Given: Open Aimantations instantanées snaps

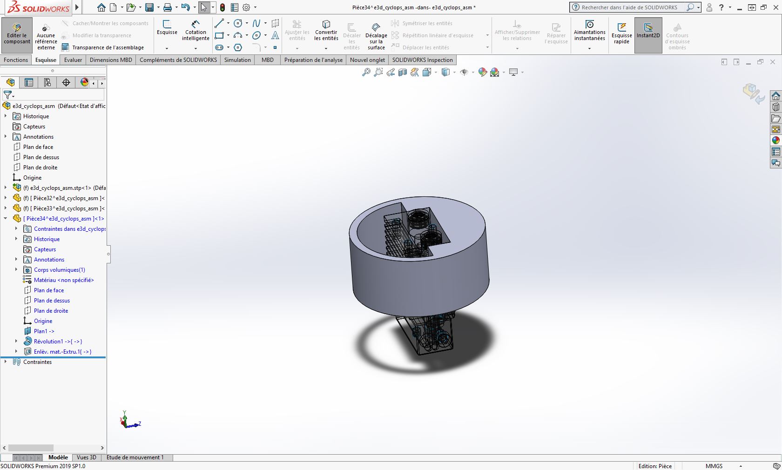Looking at the screenshot, I should coord(589,31).
